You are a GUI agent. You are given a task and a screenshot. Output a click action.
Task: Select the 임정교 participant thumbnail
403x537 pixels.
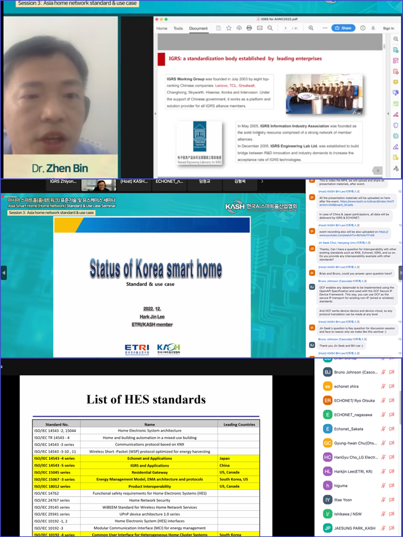tap(205, 184)
